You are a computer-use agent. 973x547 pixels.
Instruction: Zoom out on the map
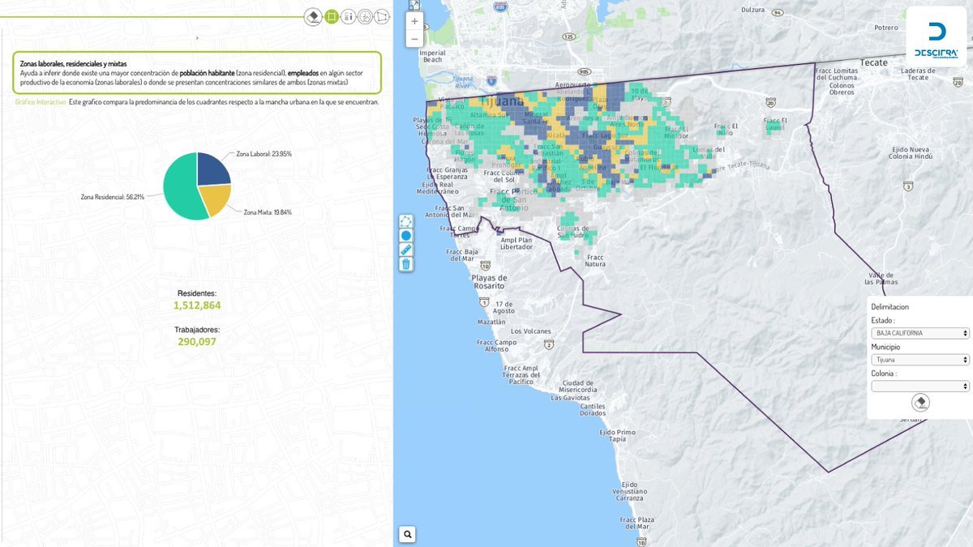[414, 39]
